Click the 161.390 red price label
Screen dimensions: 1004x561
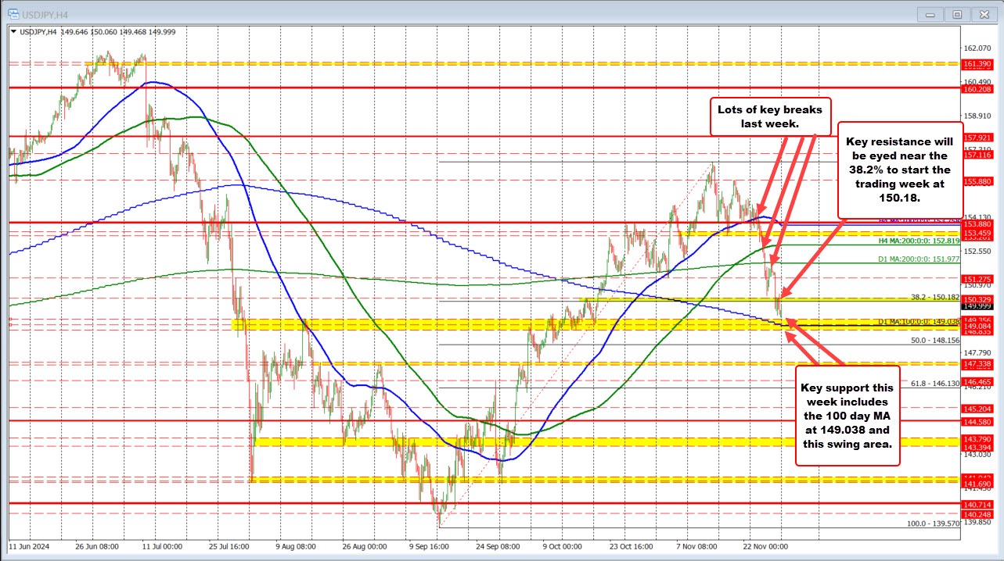point(977,63)
